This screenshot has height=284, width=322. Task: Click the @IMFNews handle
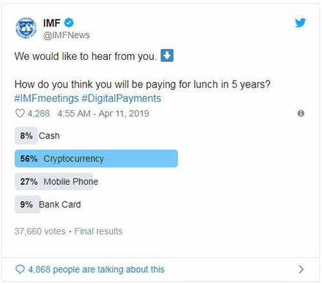[x=66, y=35]
